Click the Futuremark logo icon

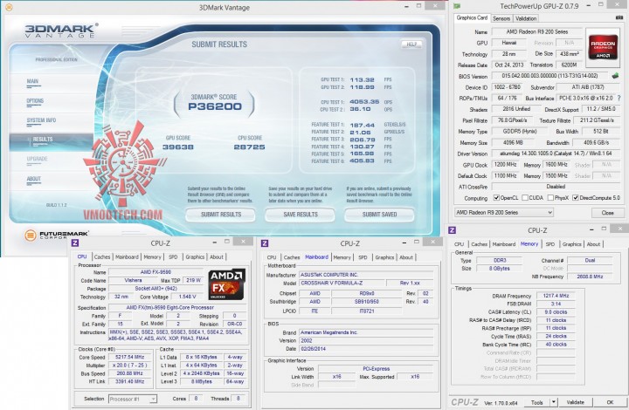(x=30, y=235)
